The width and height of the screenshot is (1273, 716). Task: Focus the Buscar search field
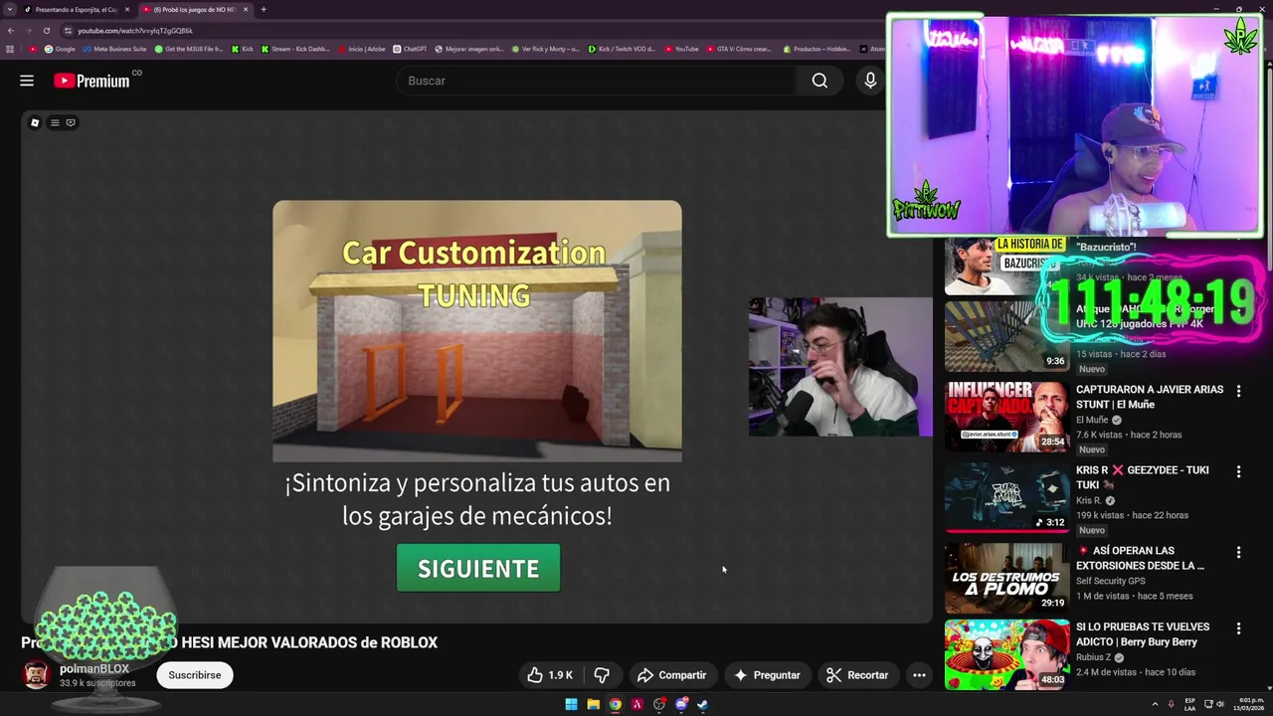(x=597, y=81)
